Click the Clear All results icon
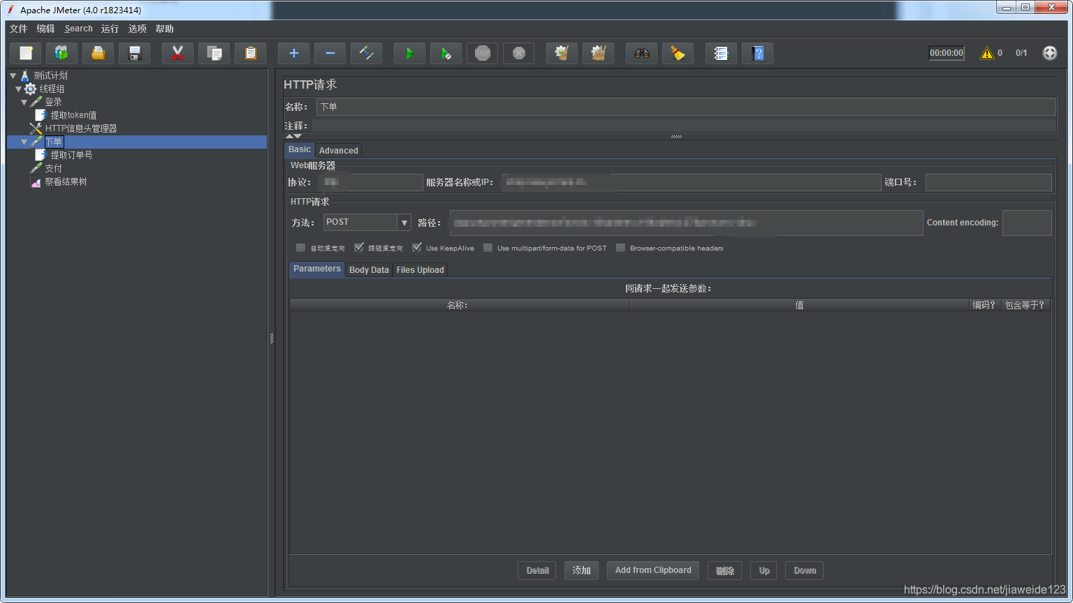 pos(599,53)
